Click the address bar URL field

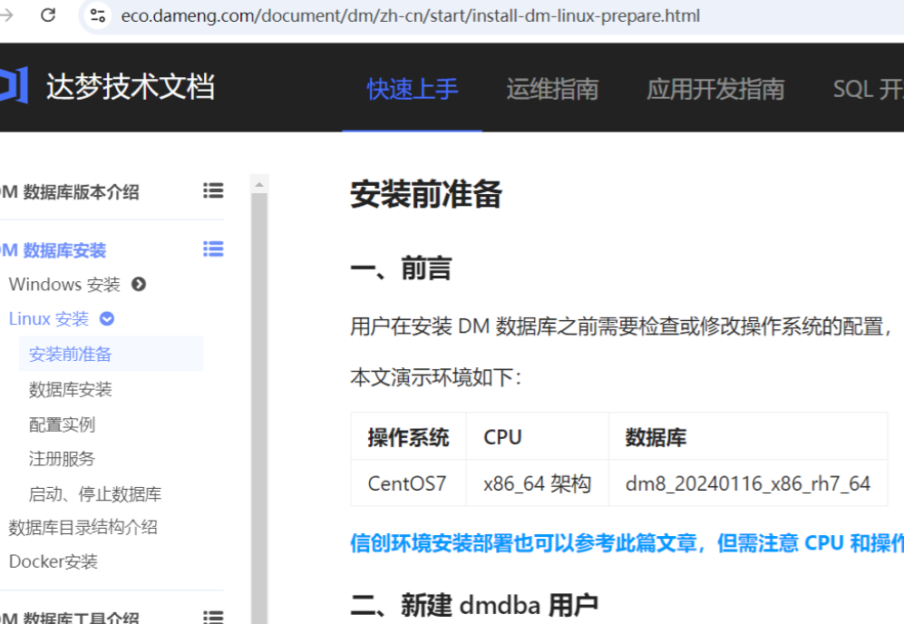tap(408, 16)
